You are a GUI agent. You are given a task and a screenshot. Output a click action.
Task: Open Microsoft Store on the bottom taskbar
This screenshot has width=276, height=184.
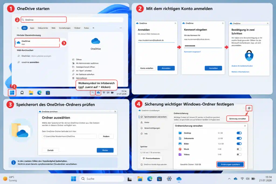click(x=160, y=179)
